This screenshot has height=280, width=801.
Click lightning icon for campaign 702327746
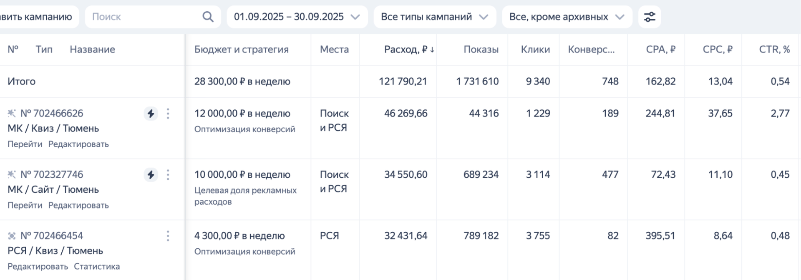pyautogui.click(x=151, y=175)
